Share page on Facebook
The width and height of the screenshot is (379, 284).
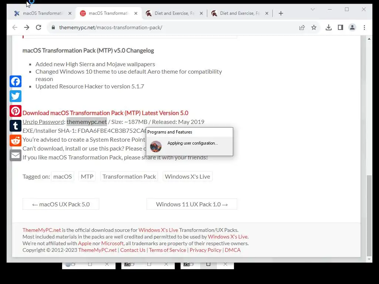coord(16,81)
